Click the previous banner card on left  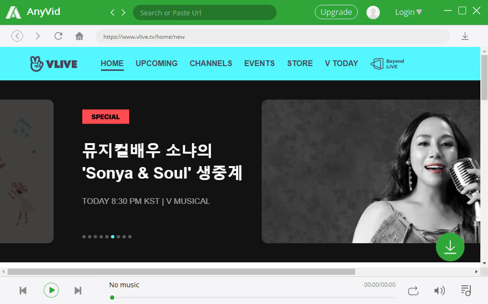[27, 171]
